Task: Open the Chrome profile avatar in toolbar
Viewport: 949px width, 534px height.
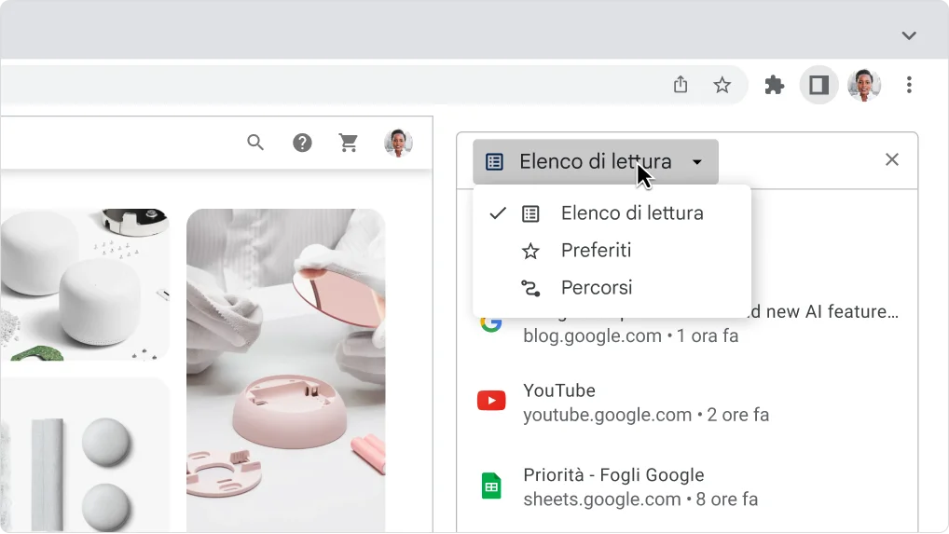Action: [x=863, y=85]
